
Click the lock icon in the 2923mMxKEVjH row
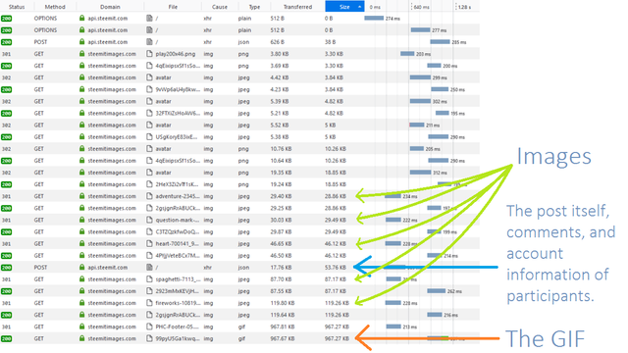[x=82, y=291]
